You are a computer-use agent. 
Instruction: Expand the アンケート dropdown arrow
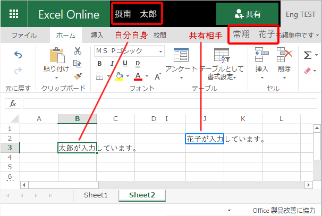(181, 77)
